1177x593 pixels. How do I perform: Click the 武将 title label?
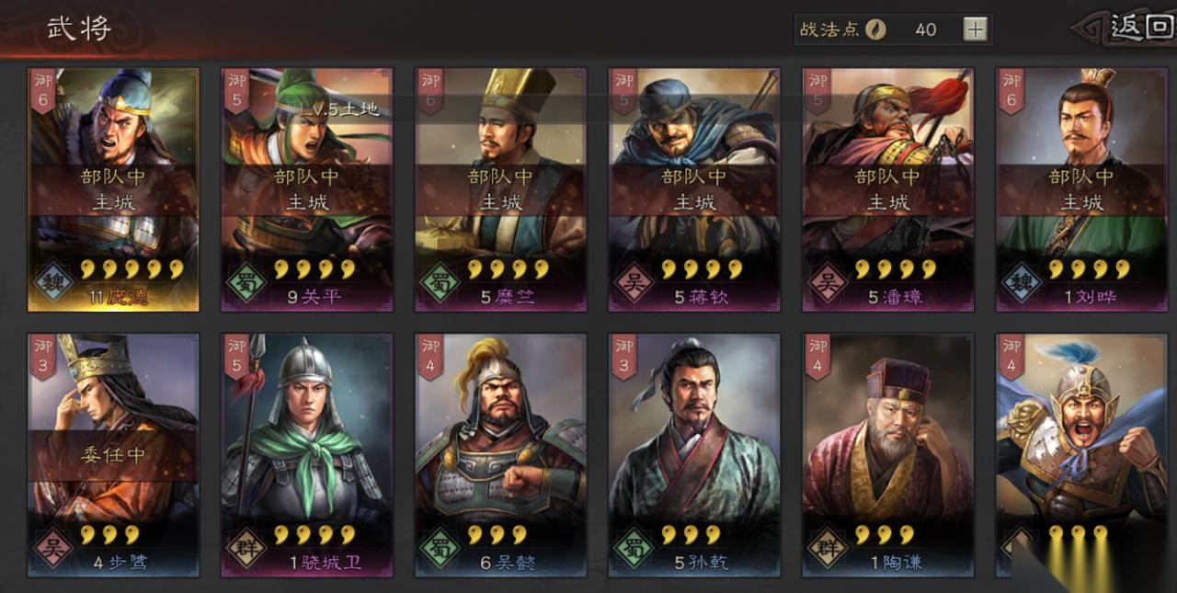[x=79, y=28]
